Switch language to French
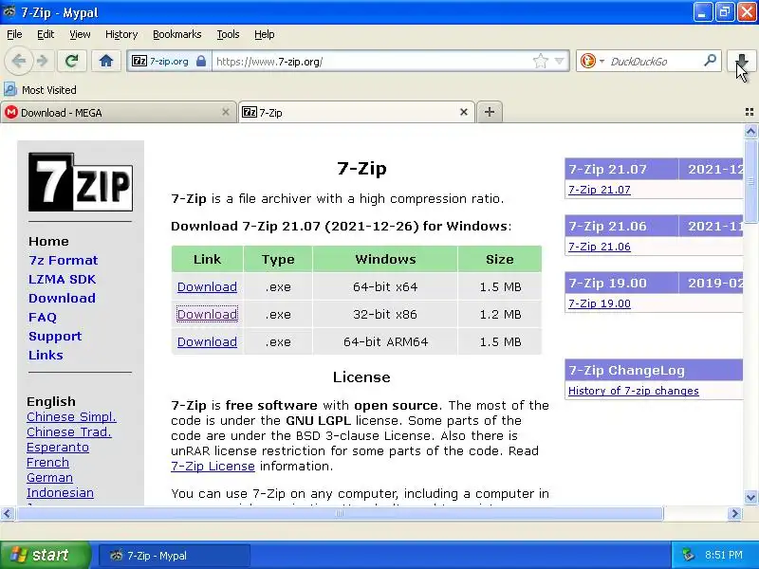This screenshot has height=569, width=759. (47, 463)
